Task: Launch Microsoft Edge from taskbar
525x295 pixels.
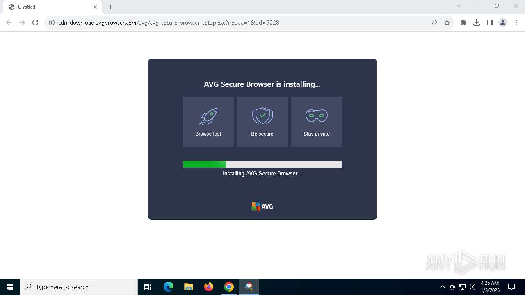Action: [169, 287]
